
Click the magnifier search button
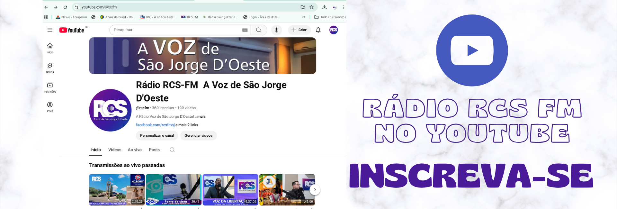[x=258, y=30]
